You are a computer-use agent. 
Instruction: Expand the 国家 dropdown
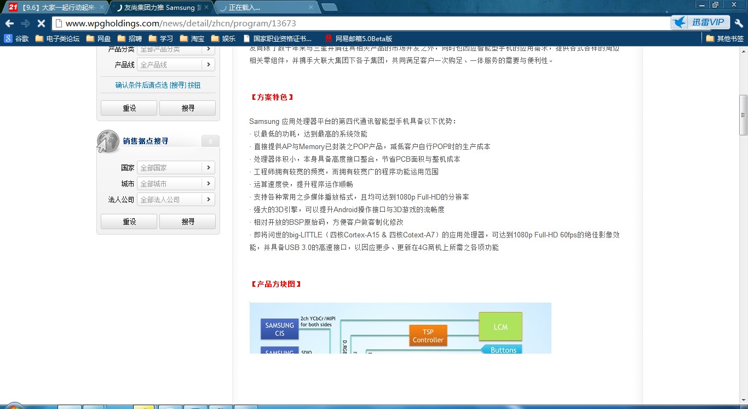209,168
